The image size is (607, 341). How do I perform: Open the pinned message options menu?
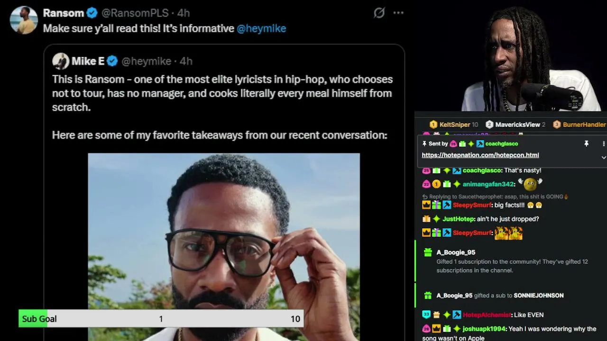603,144
